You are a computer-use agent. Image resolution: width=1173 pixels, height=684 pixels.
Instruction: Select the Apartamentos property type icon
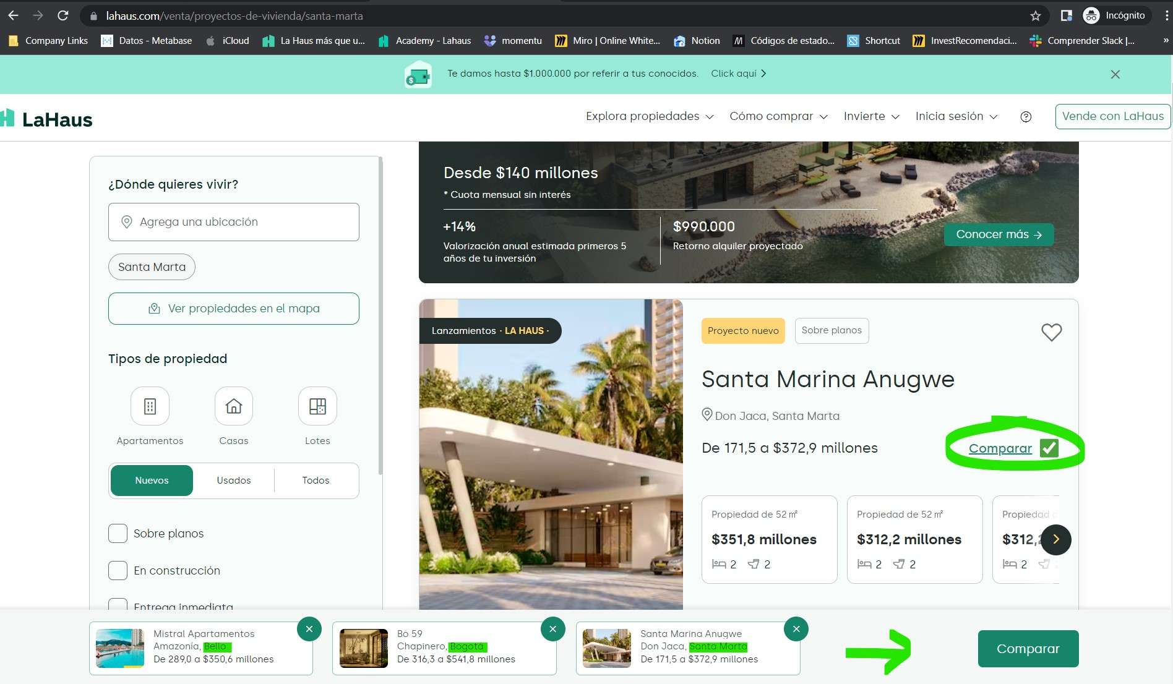pos(150,406)
